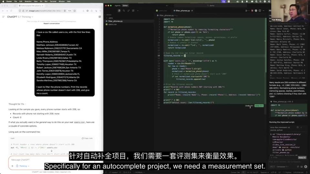This screenshot has height=174, width=310.
Task: Click the Spaces: 4 indentation status
Action: pos(264,172)
